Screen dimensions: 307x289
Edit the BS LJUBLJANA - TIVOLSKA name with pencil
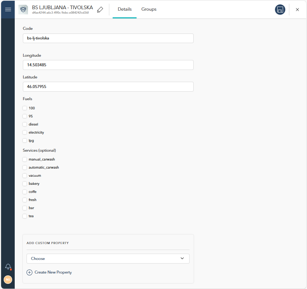(100, 10)
